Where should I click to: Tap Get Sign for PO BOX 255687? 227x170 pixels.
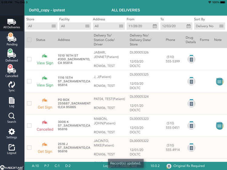(x=45, y=107)
